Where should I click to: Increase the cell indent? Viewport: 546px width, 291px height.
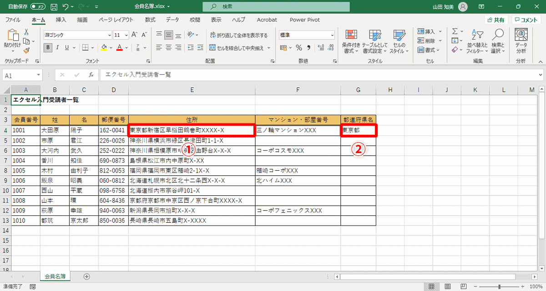201,47
